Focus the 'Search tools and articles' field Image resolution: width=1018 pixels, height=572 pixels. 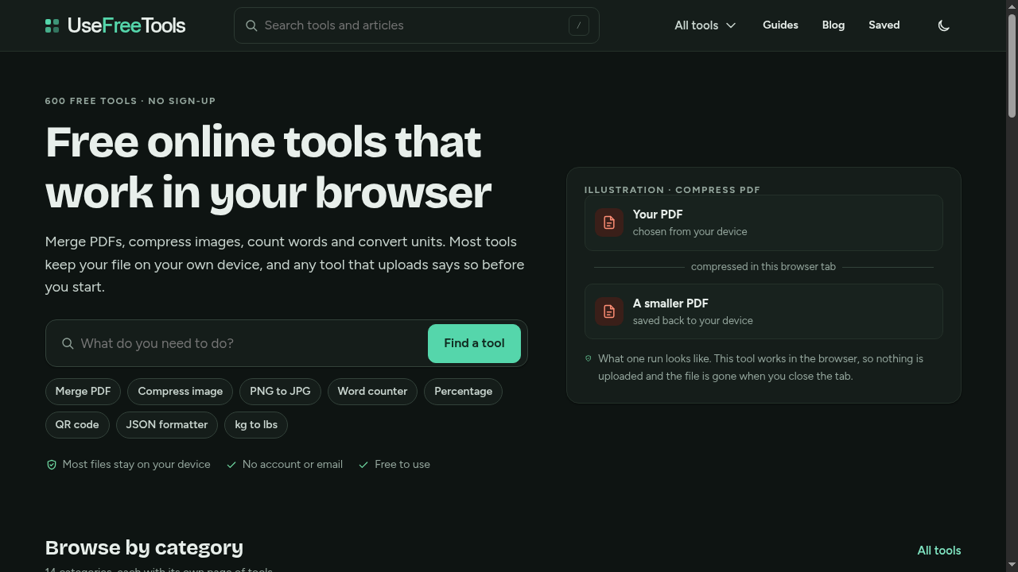point(417,25)
